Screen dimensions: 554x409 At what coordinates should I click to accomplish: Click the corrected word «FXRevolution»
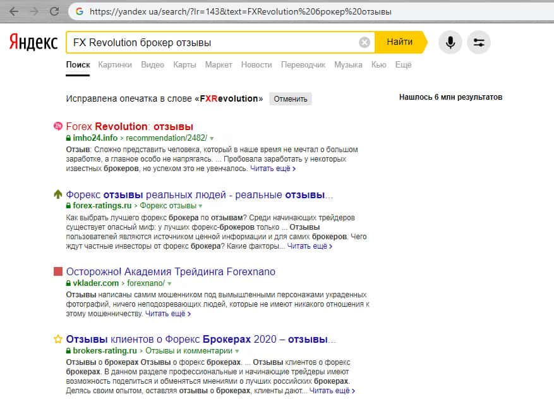click(229, 98)
